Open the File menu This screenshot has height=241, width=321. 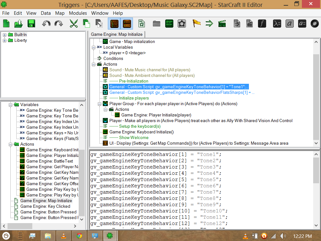6,13
